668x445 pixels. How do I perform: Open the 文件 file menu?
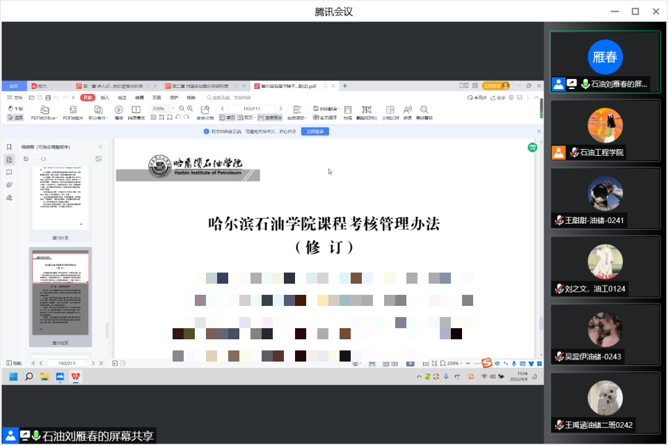(15, 98)
